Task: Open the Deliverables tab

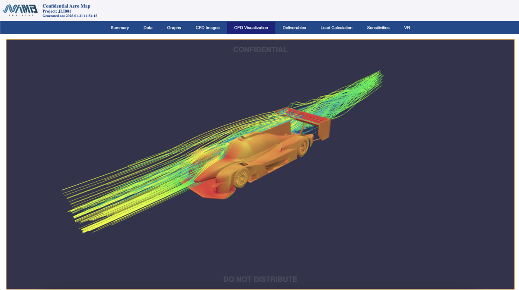Action: [294, 27]
